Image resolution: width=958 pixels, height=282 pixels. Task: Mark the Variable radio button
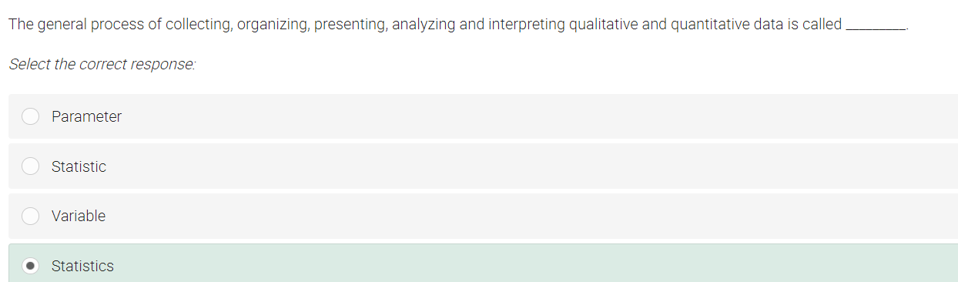[30, 217]
